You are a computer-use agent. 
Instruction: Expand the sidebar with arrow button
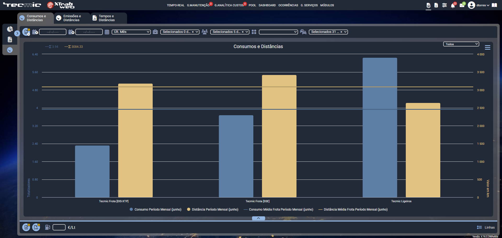pos(17,33)
